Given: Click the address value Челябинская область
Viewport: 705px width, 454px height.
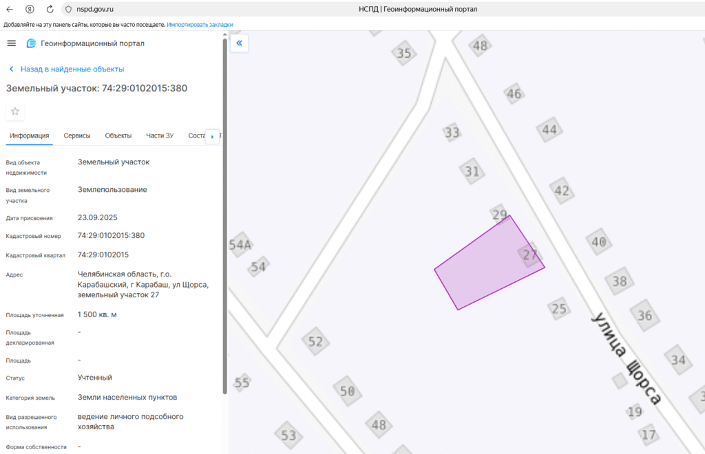Looking at the screenshot, I should pyautogui.click(x=143, y=284).
